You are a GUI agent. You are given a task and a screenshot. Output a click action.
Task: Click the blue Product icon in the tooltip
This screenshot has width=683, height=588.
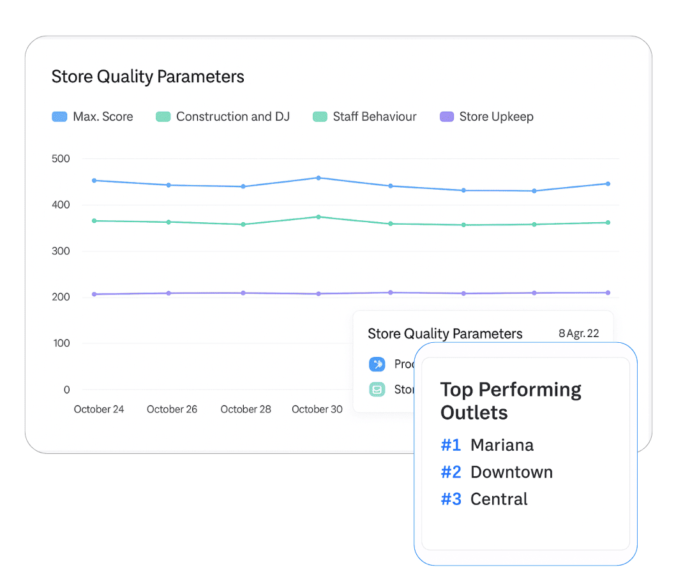tap(377, 364)
